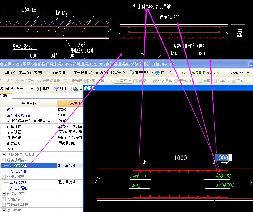Click the highlighted 1000 dimension input
The height and width of the screenshot is (212, 253).
(x=223, y=158)
